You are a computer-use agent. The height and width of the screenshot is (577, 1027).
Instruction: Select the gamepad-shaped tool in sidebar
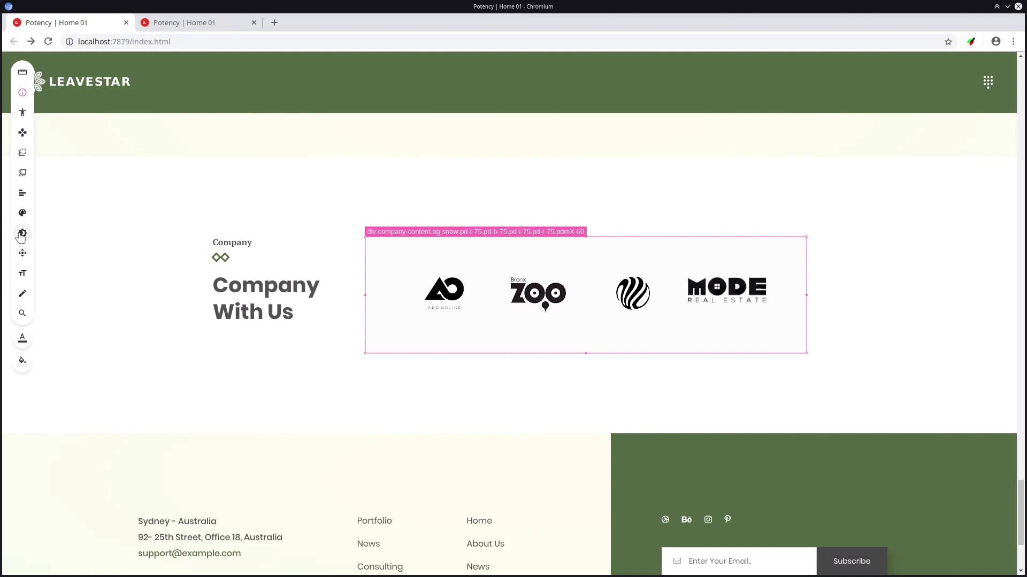click(22, 132)
